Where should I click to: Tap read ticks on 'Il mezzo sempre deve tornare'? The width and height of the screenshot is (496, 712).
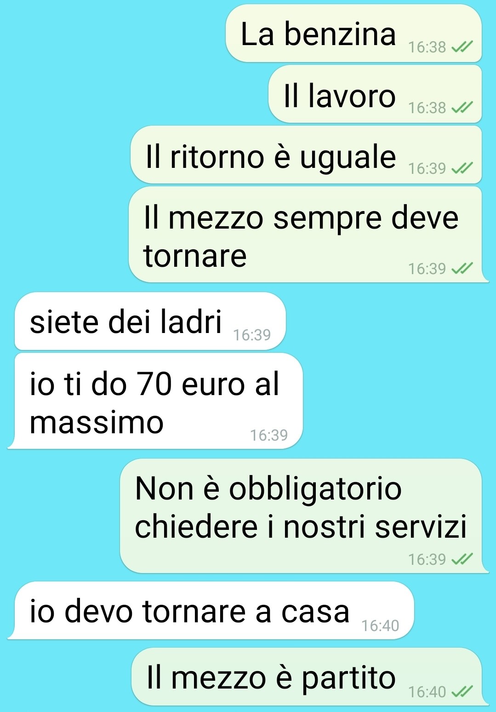pos(462,269)
